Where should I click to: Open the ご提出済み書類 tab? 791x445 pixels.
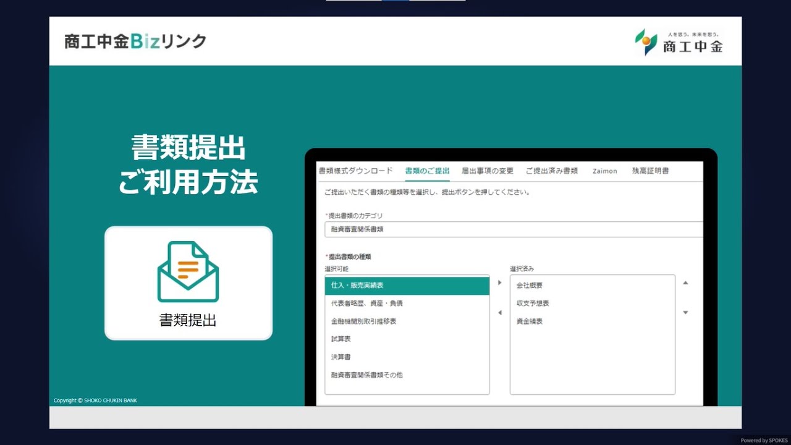click(x=552, y=171)
